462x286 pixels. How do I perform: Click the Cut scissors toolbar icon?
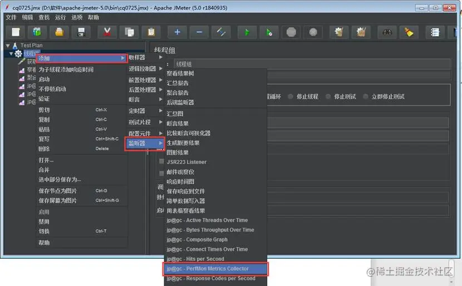pos(107,32)
